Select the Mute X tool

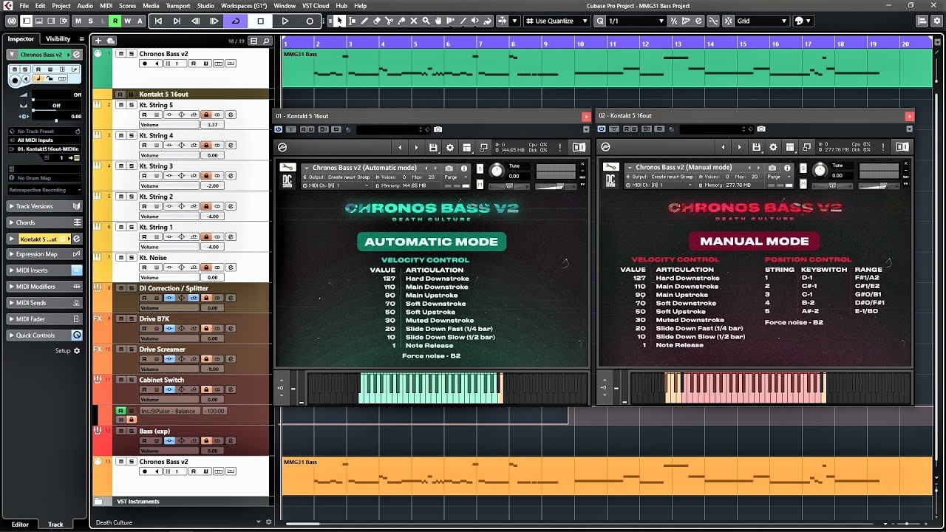(x=414, y=21)
